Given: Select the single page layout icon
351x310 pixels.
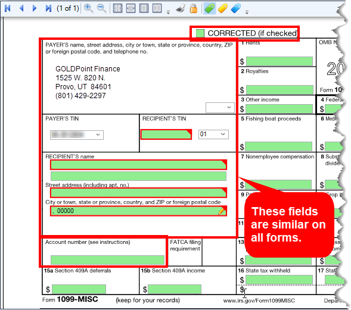Looking at the screenshot, I should pos(144,8).
